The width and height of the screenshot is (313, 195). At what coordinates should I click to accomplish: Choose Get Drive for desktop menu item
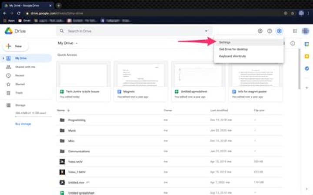233,49
